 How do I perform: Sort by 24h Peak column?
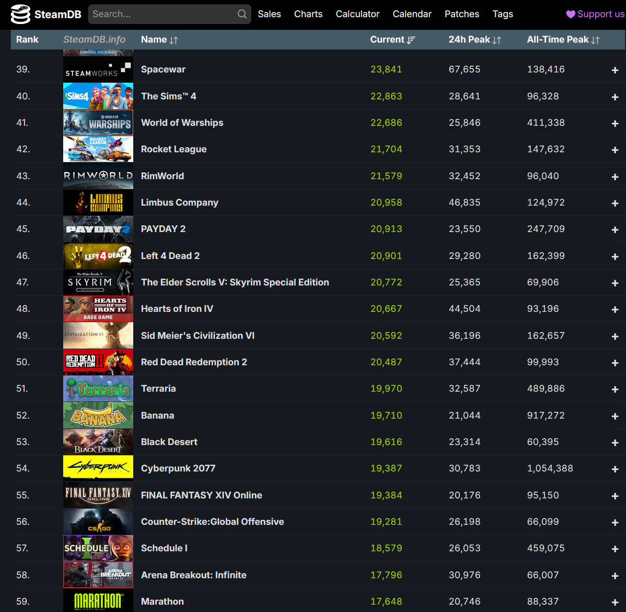click(x=475, y=40)
